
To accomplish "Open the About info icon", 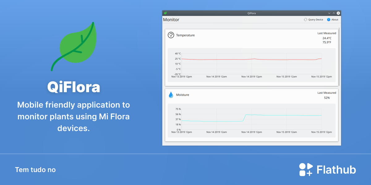I will (329, 19).
